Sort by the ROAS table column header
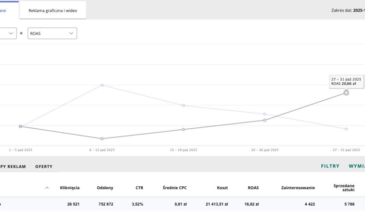Screen dimensions: 365x213 (253, 187)
